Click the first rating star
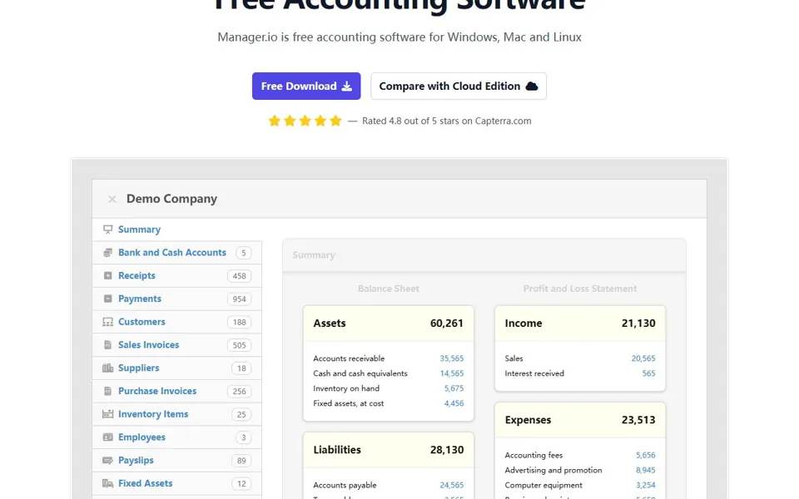The image size is (799, 499). pos(274,121)
